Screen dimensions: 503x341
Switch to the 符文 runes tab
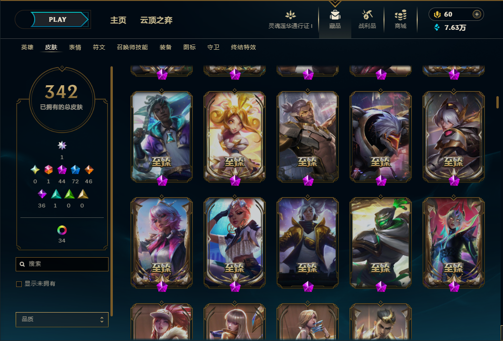point(99,47)
